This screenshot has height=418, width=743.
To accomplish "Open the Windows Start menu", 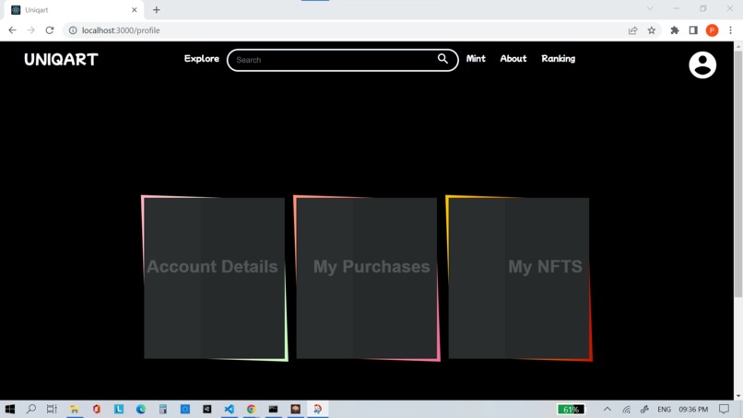I will click(x=9, y=409).
